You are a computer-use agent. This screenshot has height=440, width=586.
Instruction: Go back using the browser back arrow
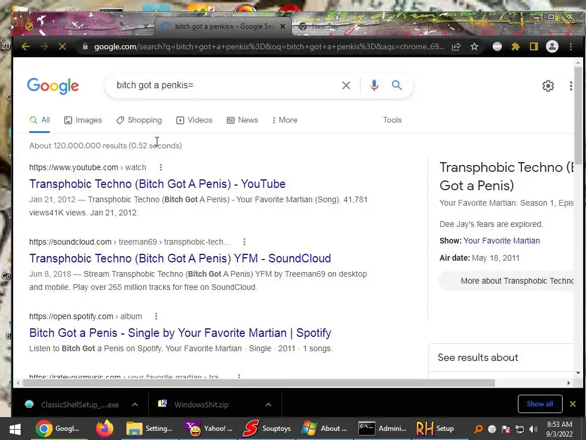25,47
